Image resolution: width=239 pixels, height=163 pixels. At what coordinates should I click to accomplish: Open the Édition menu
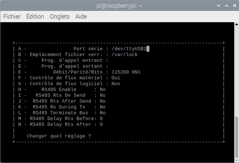[x=35, y=16]
